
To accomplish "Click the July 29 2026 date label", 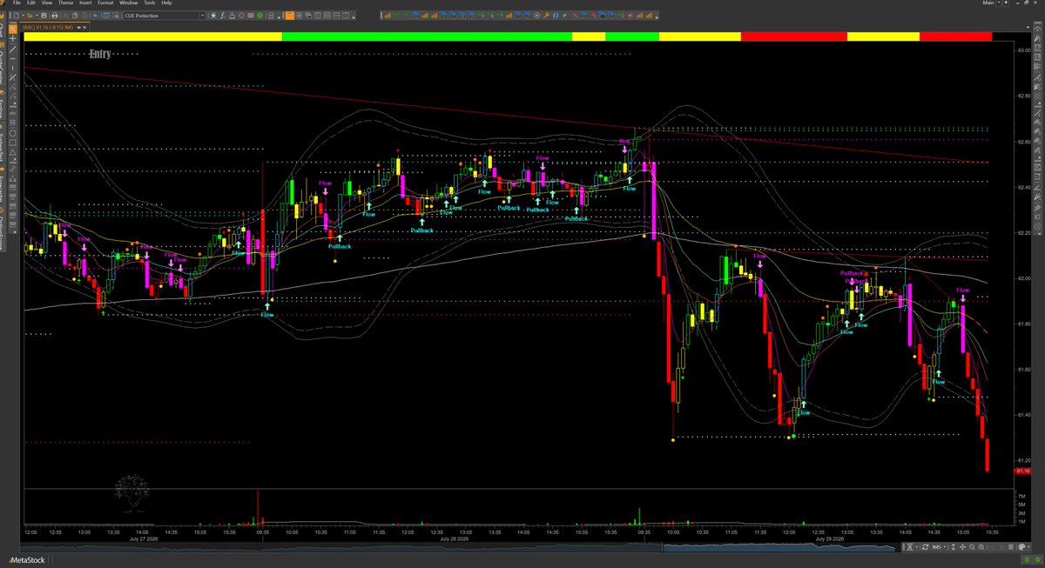I will [x=830, y=539].
